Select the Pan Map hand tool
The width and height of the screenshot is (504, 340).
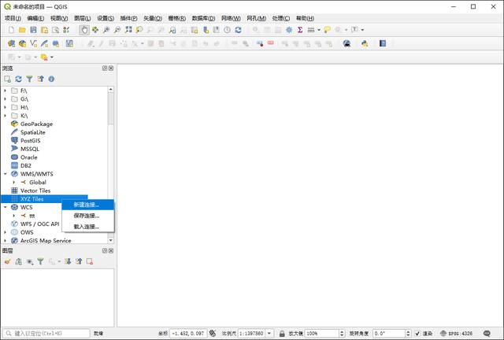click(x=84, y=30)
